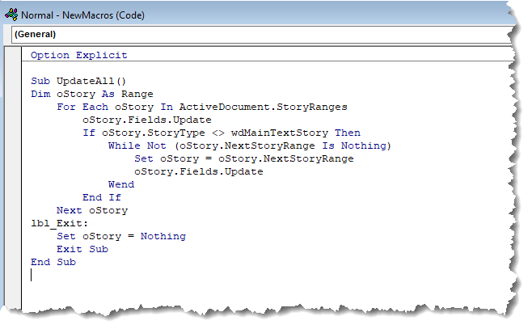Click on wdMainTextStory constant

pyautogui.click(x=280, y=133)
